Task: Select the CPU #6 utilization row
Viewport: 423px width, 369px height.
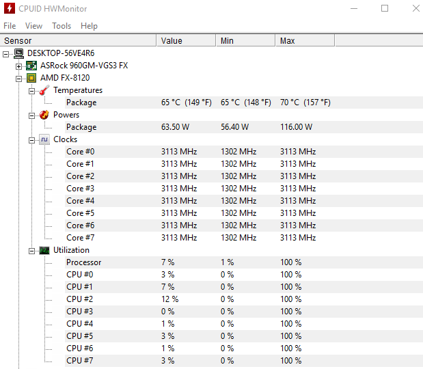Action: pos(244,348)
